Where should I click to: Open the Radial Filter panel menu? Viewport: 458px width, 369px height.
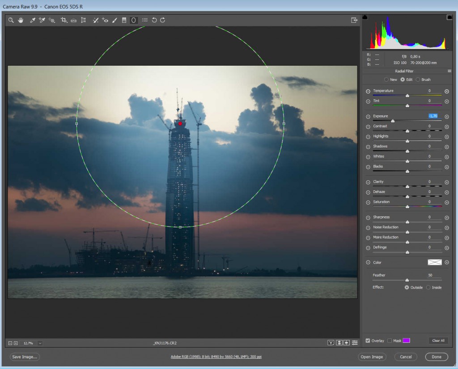click(449, 71)
